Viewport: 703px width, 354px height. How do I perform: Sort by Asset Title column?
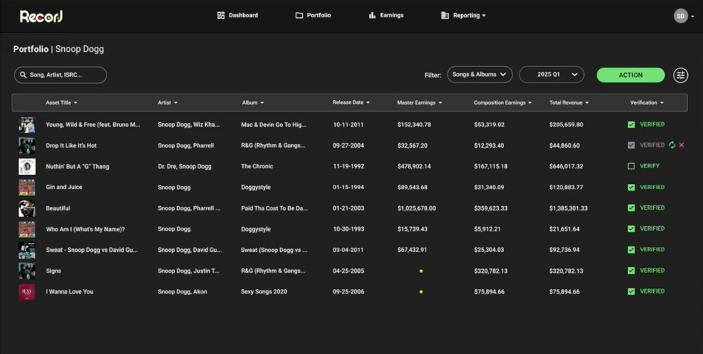coord(62,103)
